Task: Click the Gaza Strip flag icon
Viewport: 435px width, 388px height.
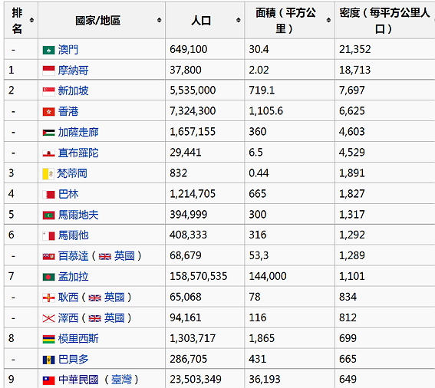Action: (48, 133)
